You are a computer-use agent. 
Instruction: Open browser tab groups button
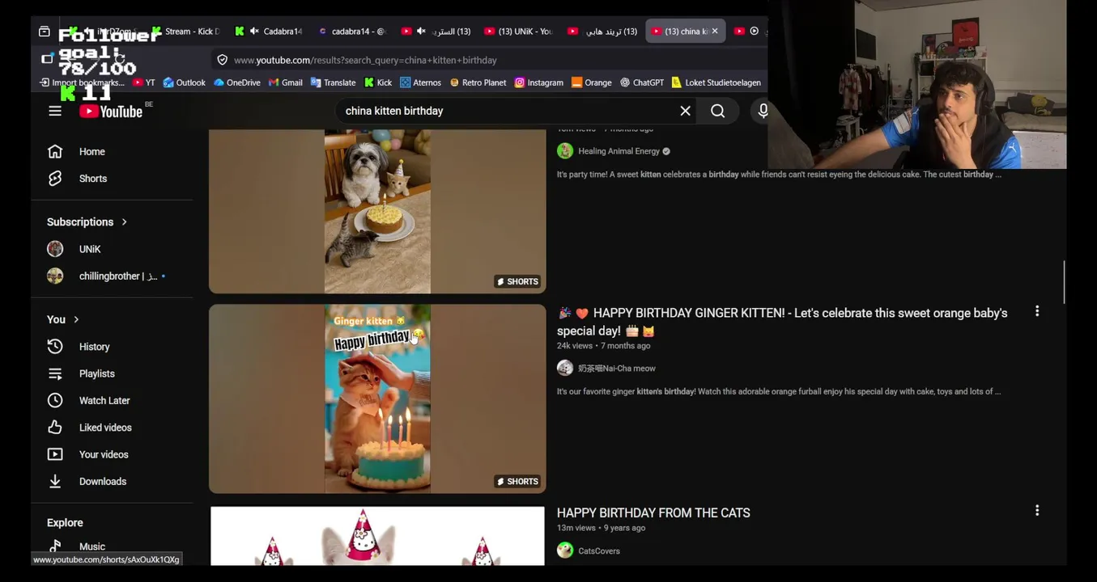pos(45,32)
